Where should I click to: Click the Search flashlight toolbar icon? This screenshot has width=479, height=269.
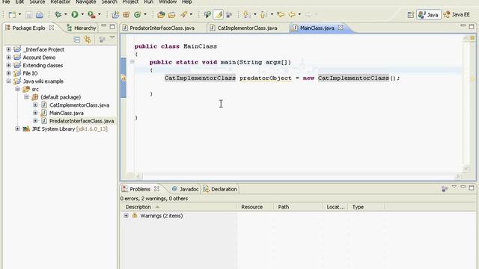coord(183,14)
